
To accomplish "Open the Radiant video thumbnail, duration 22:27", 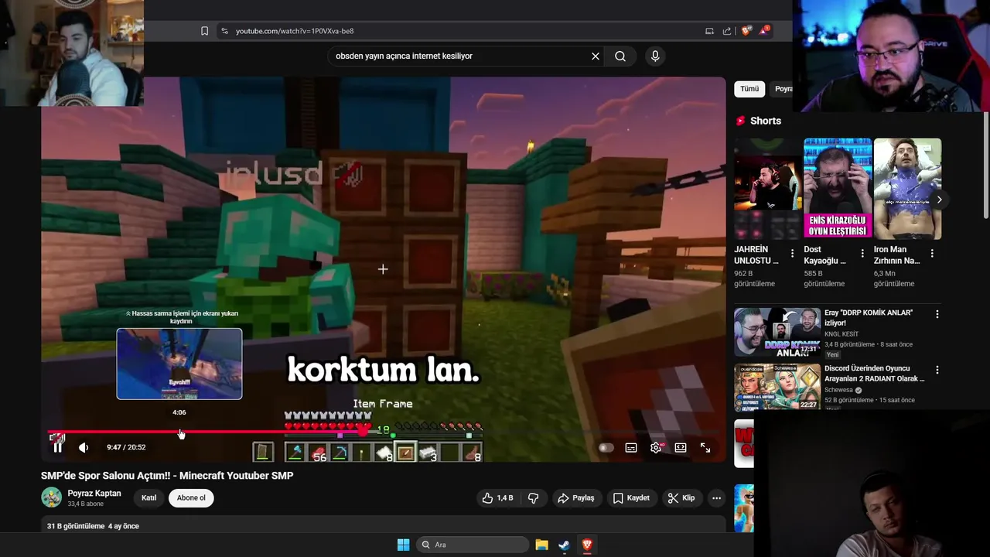I will 777,388.
